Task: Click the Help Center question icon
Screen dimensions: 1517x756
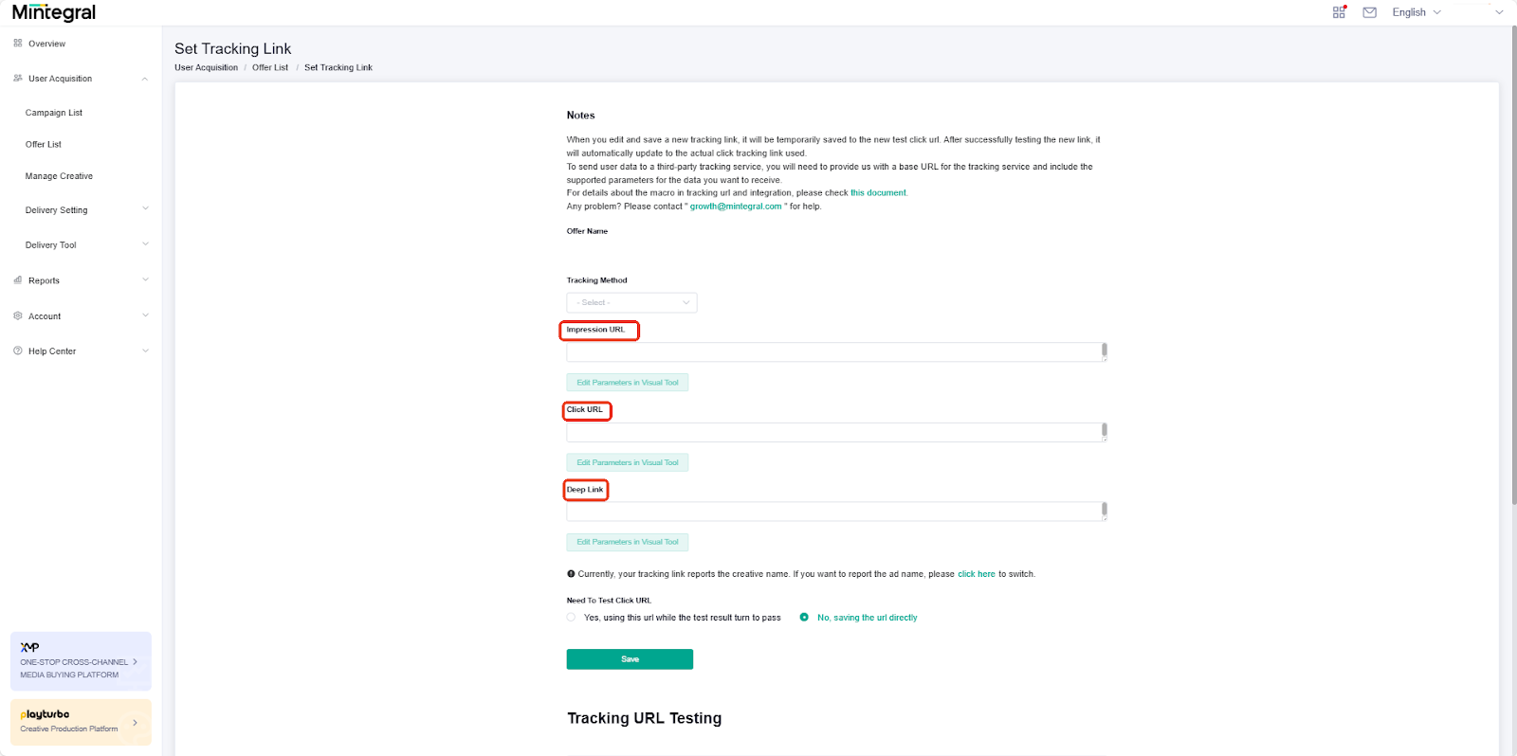Action: (18, 351)
